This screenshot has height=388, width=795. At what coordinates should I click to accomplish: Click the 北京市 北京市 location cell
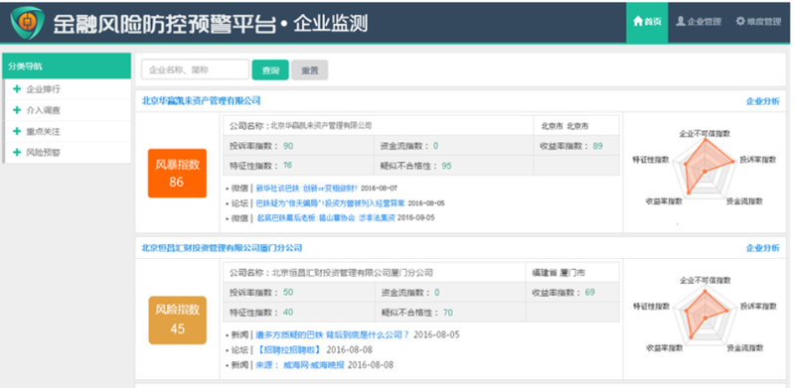point(576,126)
